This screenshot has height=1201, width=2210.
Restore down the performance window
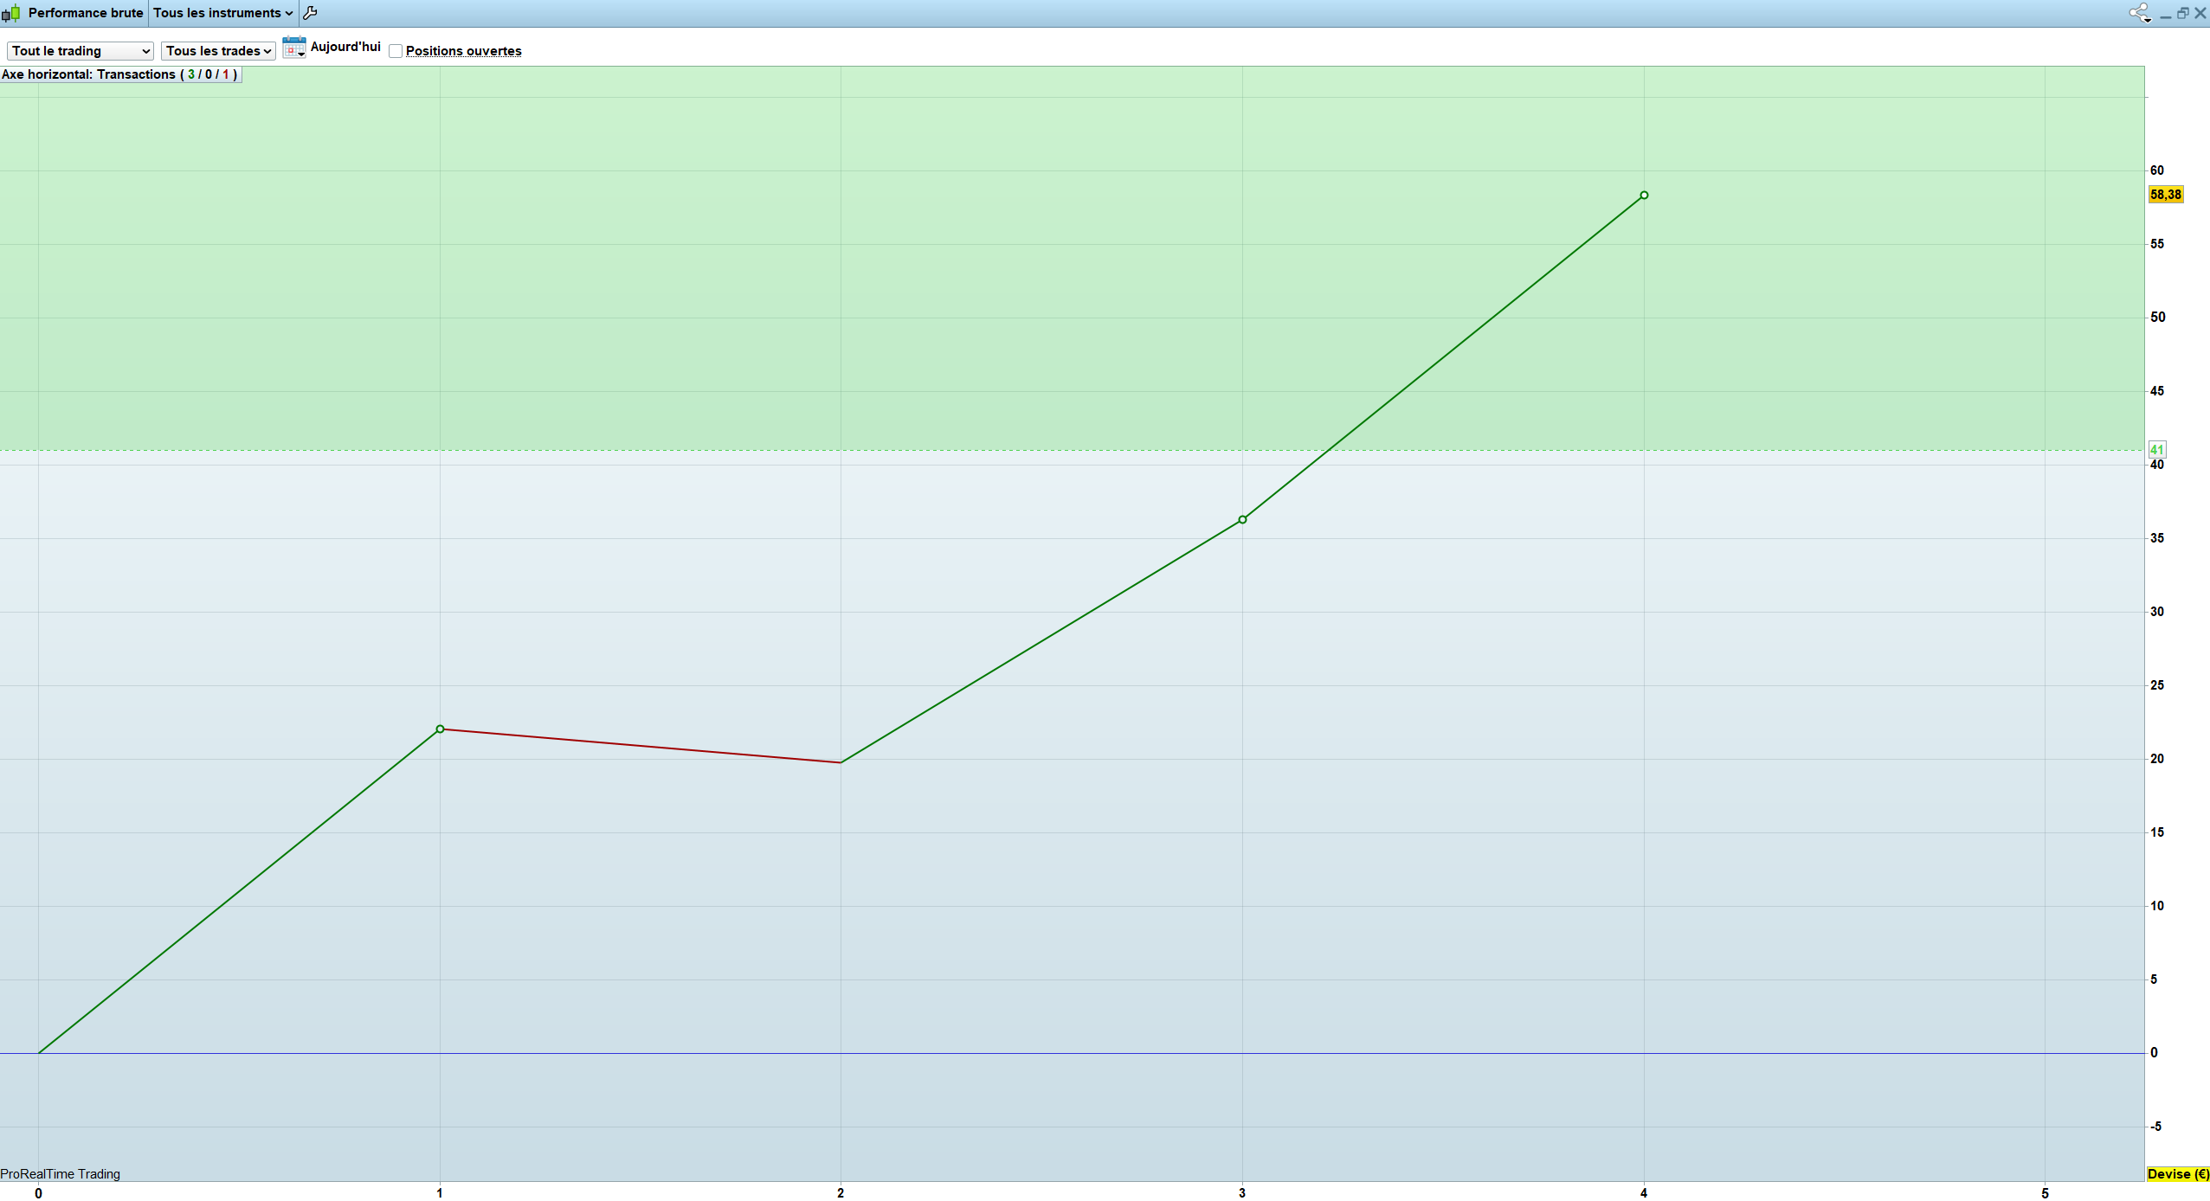coord(2182,13)
